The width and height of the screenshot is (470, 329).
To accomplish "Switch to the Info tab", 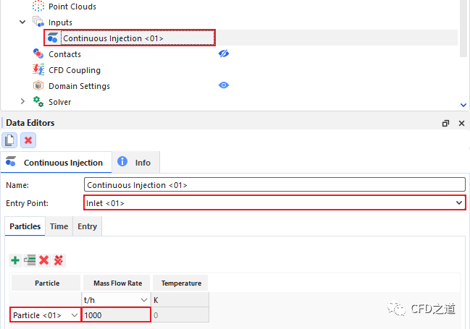I will (x=135, y=163).
